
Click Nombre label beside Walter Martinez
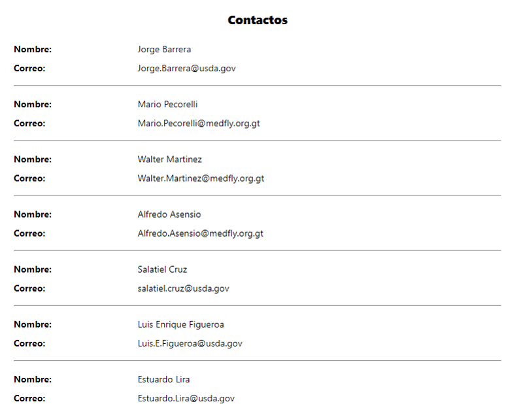(x=33, y=159)
